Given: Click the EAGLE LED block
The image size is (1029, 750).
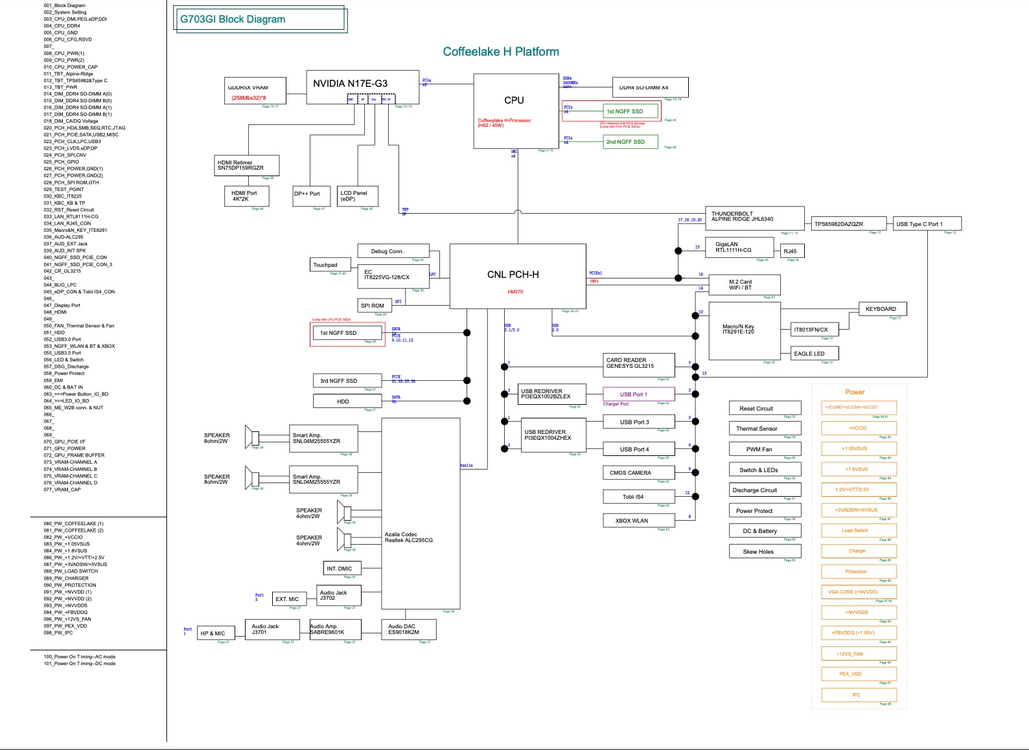Looking at the screenshot, I should [x=815, y=354].
